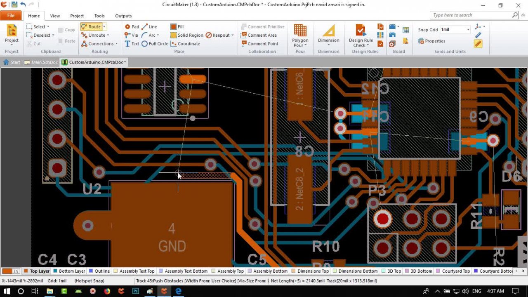Expand the Connections dropdown arrow

pos(117,44)
